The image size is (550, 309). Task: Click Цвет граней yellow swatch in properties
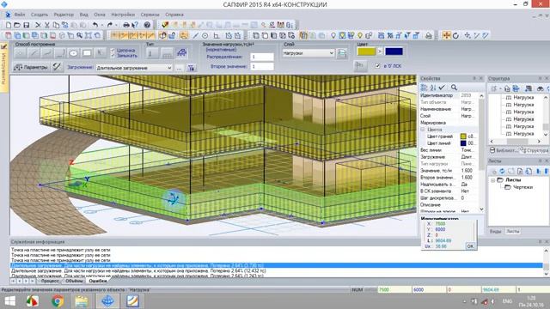[463, 136]
